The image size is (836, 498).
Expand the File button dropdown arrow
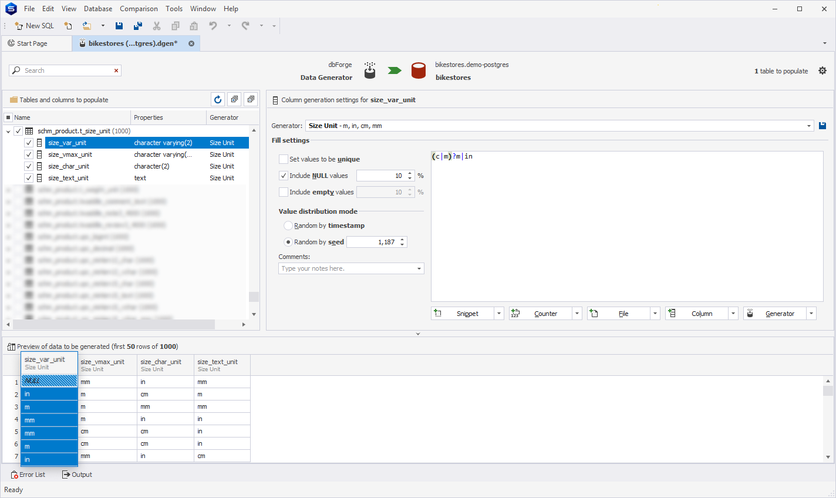pyautogui.click(x=655, y=314)
